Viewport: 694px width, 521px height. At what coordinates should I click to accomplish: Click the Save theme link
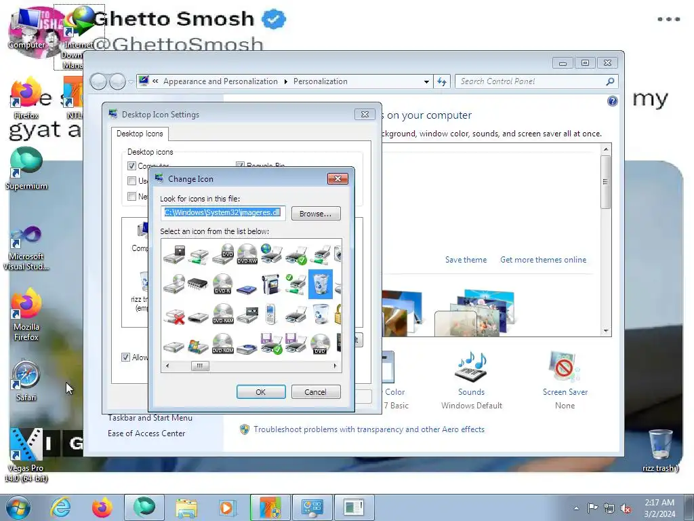466,260
